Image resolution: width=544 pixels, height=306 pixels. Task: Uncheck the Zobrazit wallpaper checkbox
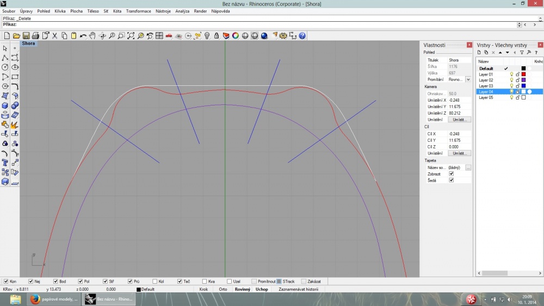tap(452, 173)
